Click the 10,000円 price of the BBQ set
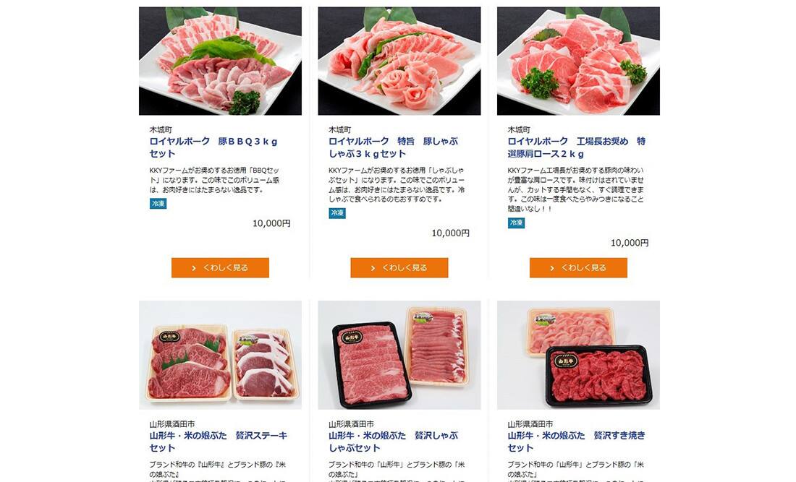Screen dimensions: 796x482 point(271,223)
